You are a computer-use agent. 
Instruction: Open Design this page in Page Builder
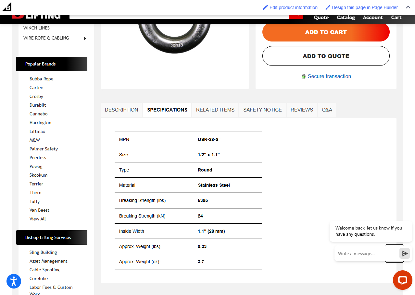pos(361,7)
